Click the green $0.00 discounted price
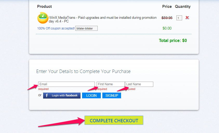Image resolution: width=219 pixels, height=133 pixels. click(x=167, y=28)
